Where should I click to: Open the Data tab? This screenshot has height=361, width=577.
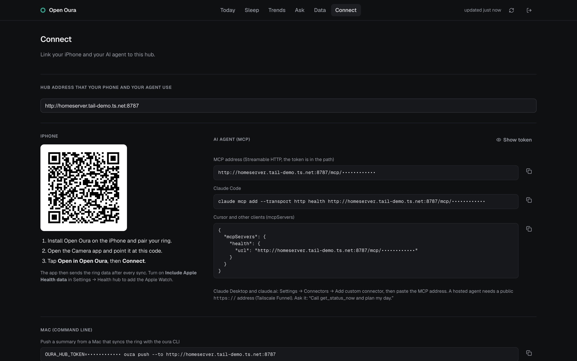[x=320, y=10]
